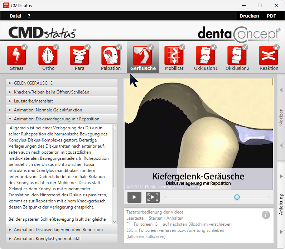Image resolution: width=285 pixels, height=249 pixels.
Task: Click the CMDstatus app icon in the title bar
Action: click(6, 5)
